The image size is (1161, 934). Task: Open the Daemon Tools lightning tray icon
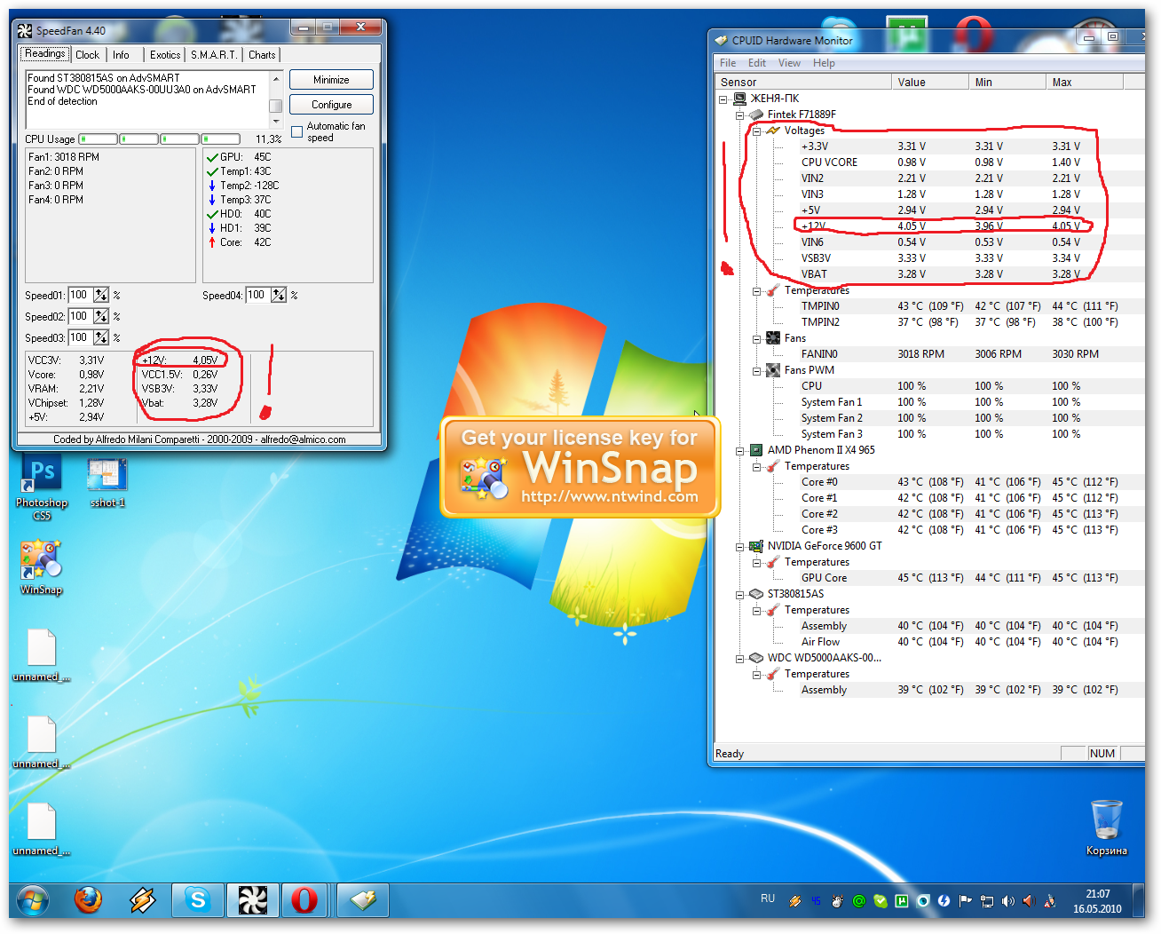point(944,901)
